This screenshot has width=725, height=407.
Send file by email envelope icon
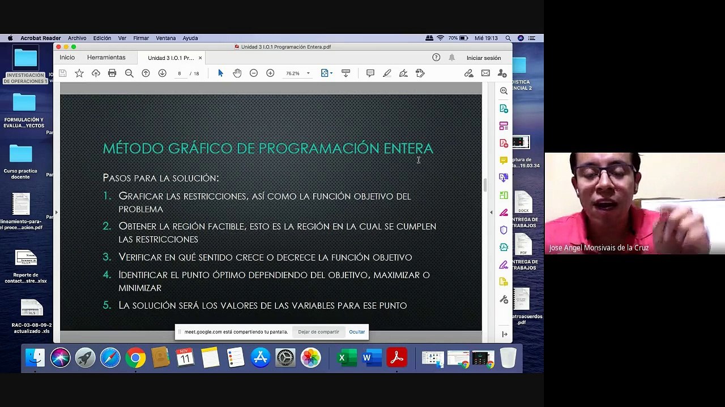pos(485,73)
